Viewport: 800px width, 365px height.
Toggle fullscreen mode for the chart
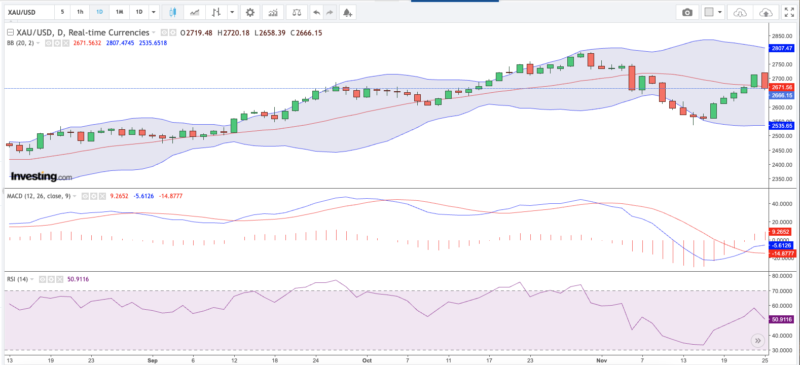tap(789, 12)
